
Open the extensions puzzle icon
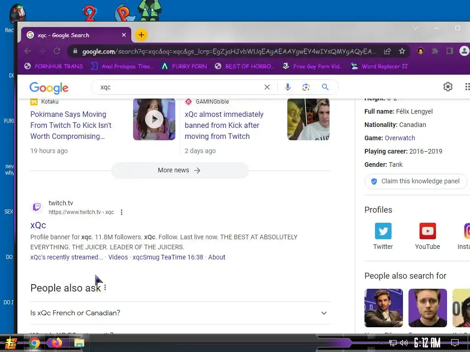click(x=435, y=51)
